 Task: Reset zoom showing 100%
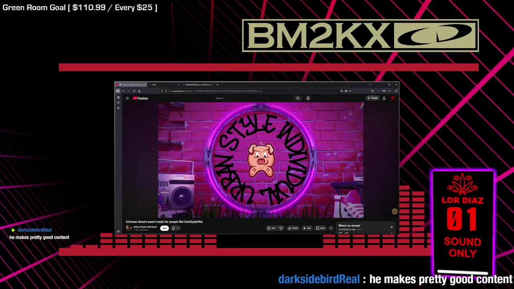coord(383,91)
